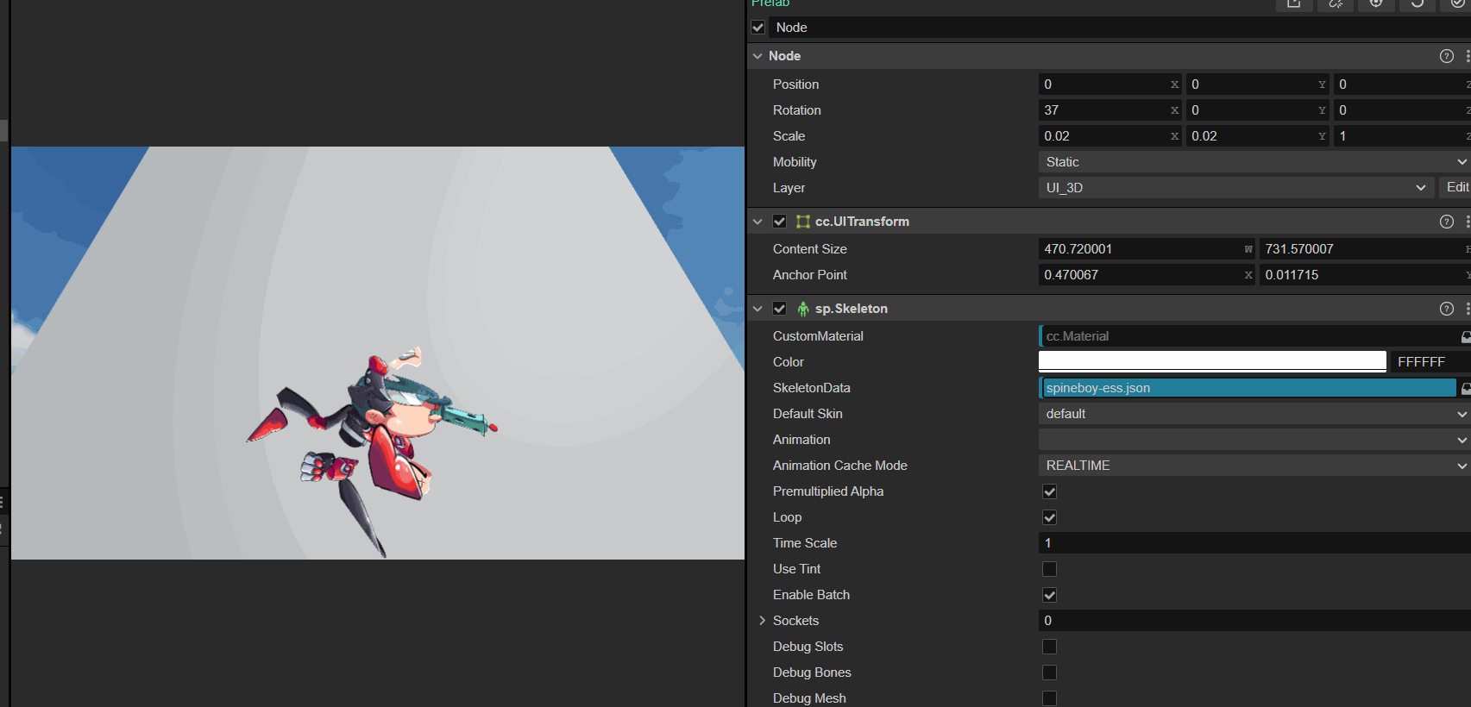Screen dimensions: 1471x707
Task: Uncheck Premultiplied Alpha
Action: (1050, 491)
